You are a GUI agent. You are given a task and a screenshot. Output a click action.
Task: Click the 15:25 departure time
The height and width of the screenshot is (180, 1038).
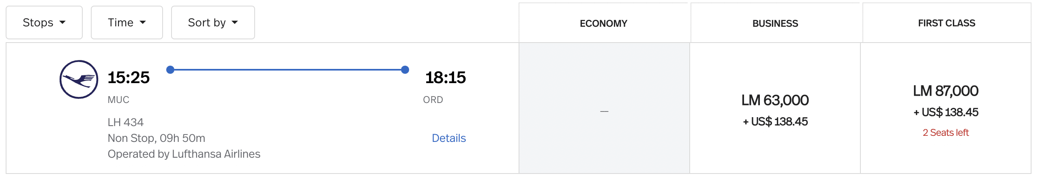(129, 77)
